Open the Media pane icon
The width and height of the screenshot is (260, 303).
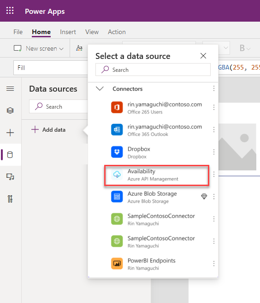coord(10,177)
